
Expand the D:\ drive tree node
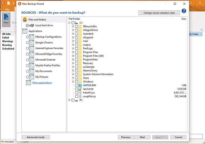click(69, 100)
